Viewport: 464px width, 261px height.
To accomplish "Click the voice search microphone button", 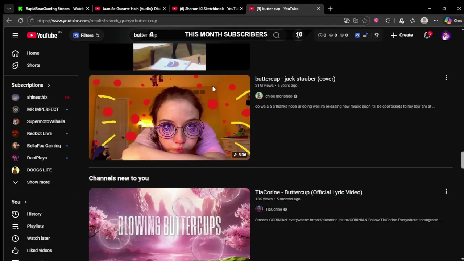I will point(299,35).
